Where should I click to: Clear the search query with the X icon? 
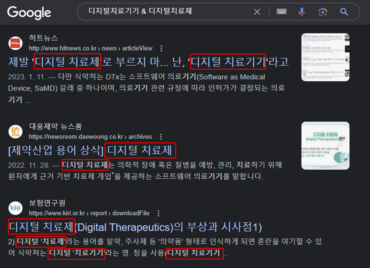[257, 12]
